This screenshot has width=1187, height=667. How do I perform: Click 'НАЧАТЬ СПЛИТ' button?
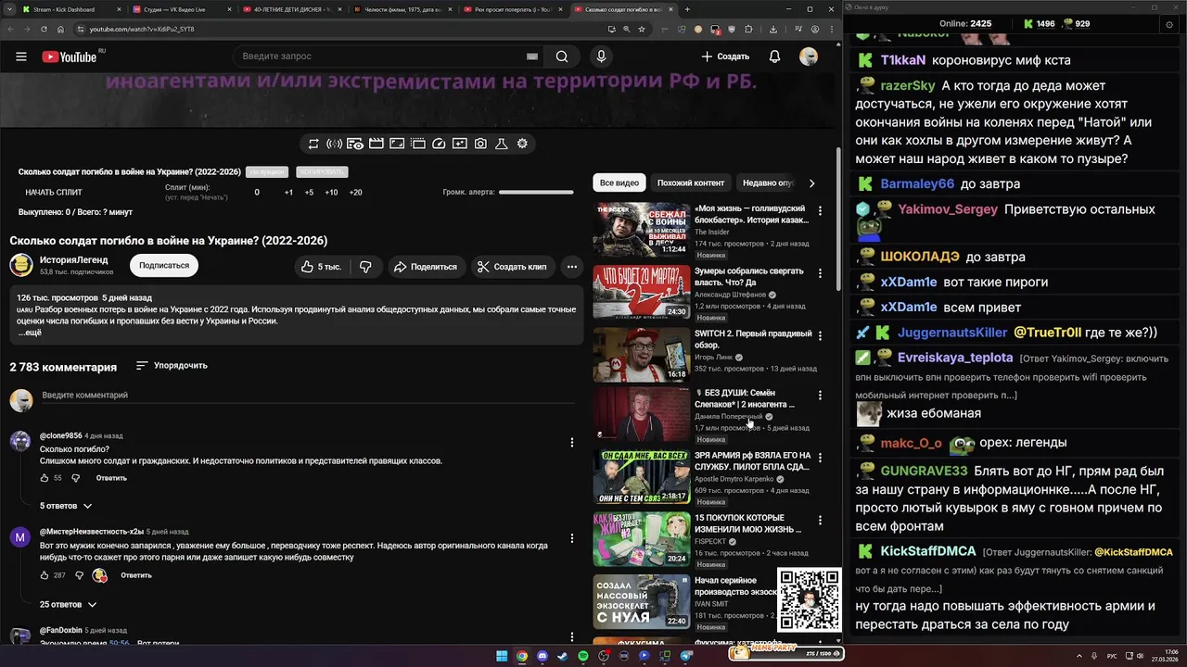54,193
